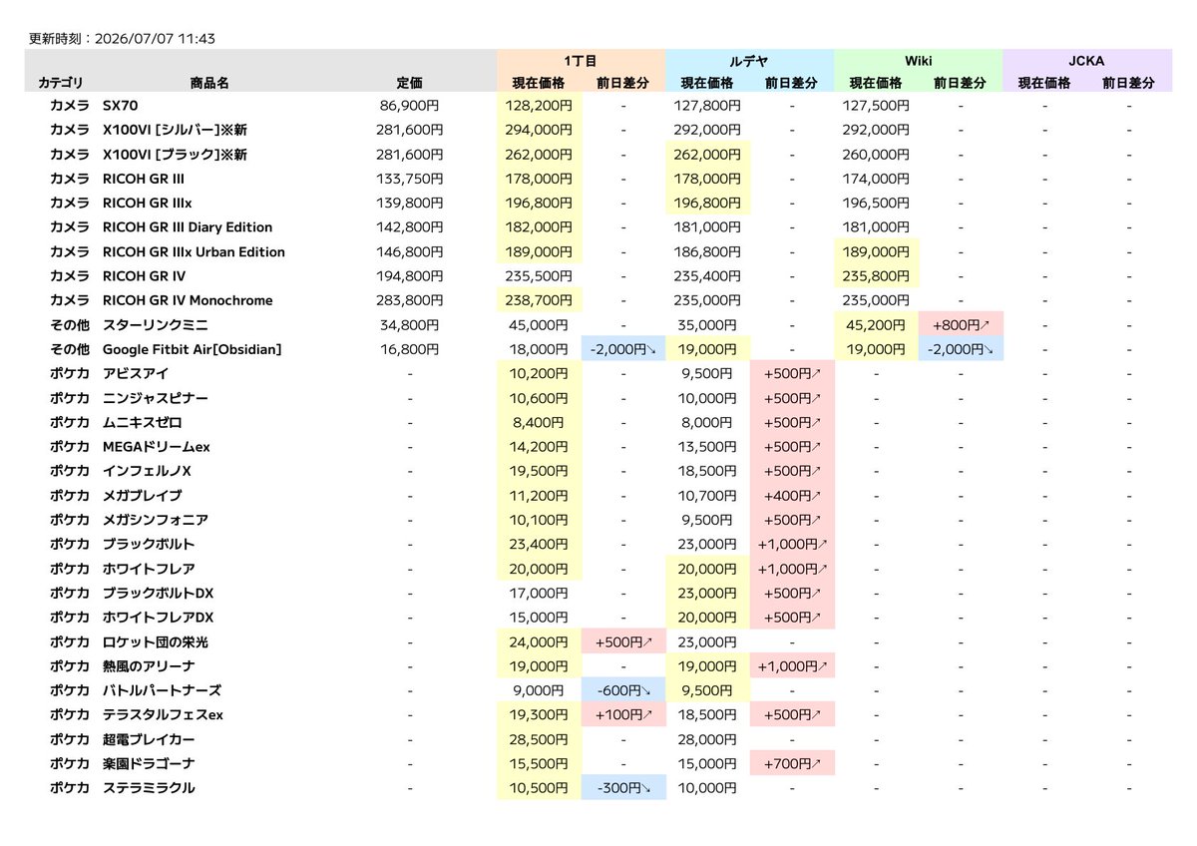Select the 294,000円 price cell
Viewport: 1197px width, 846px height.
540,130
